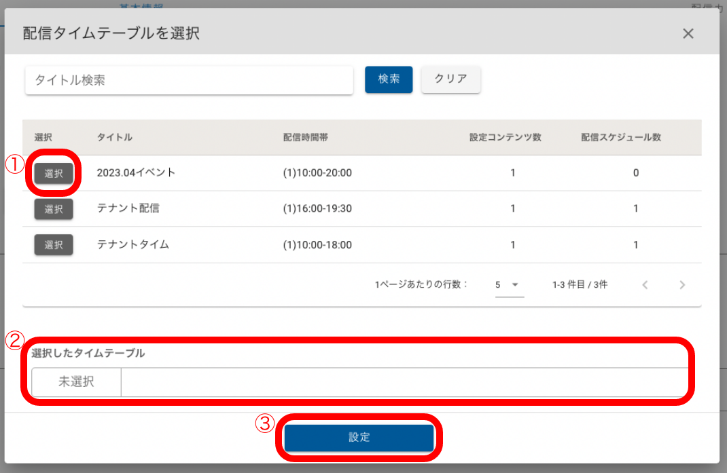Click the テナント配信 title text
Viewport: 727px width, 473px height.
coord(128,209)
